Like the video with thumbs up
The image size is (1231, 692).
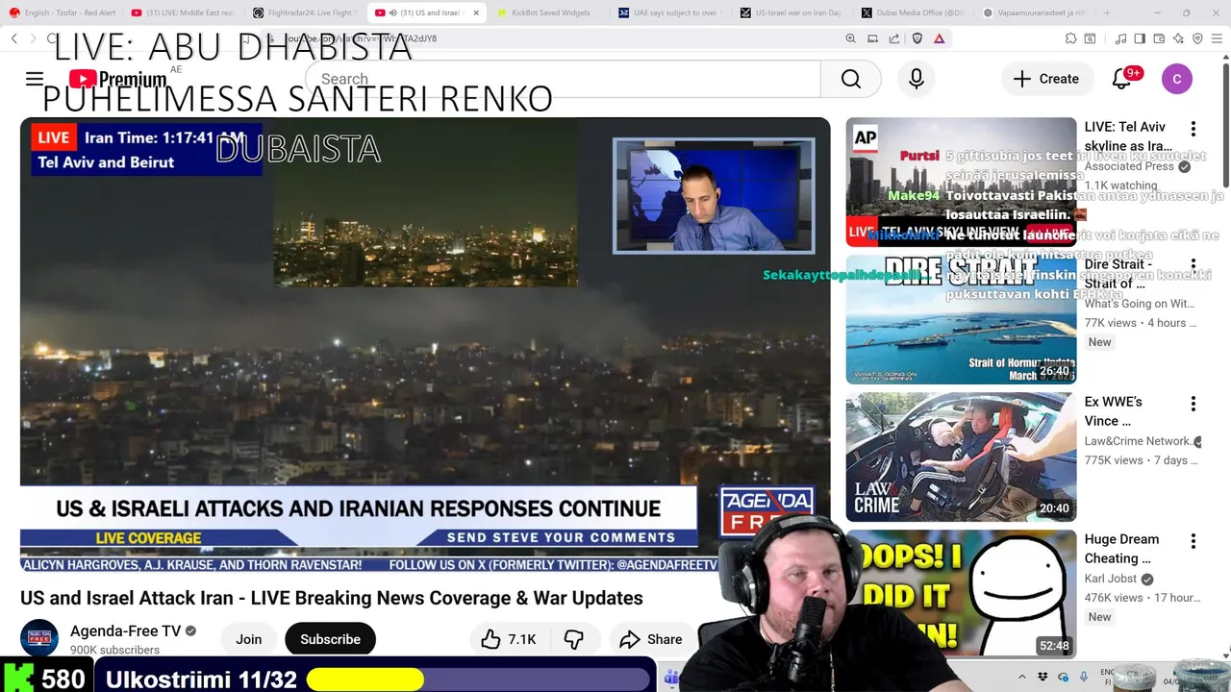[509, 639]
